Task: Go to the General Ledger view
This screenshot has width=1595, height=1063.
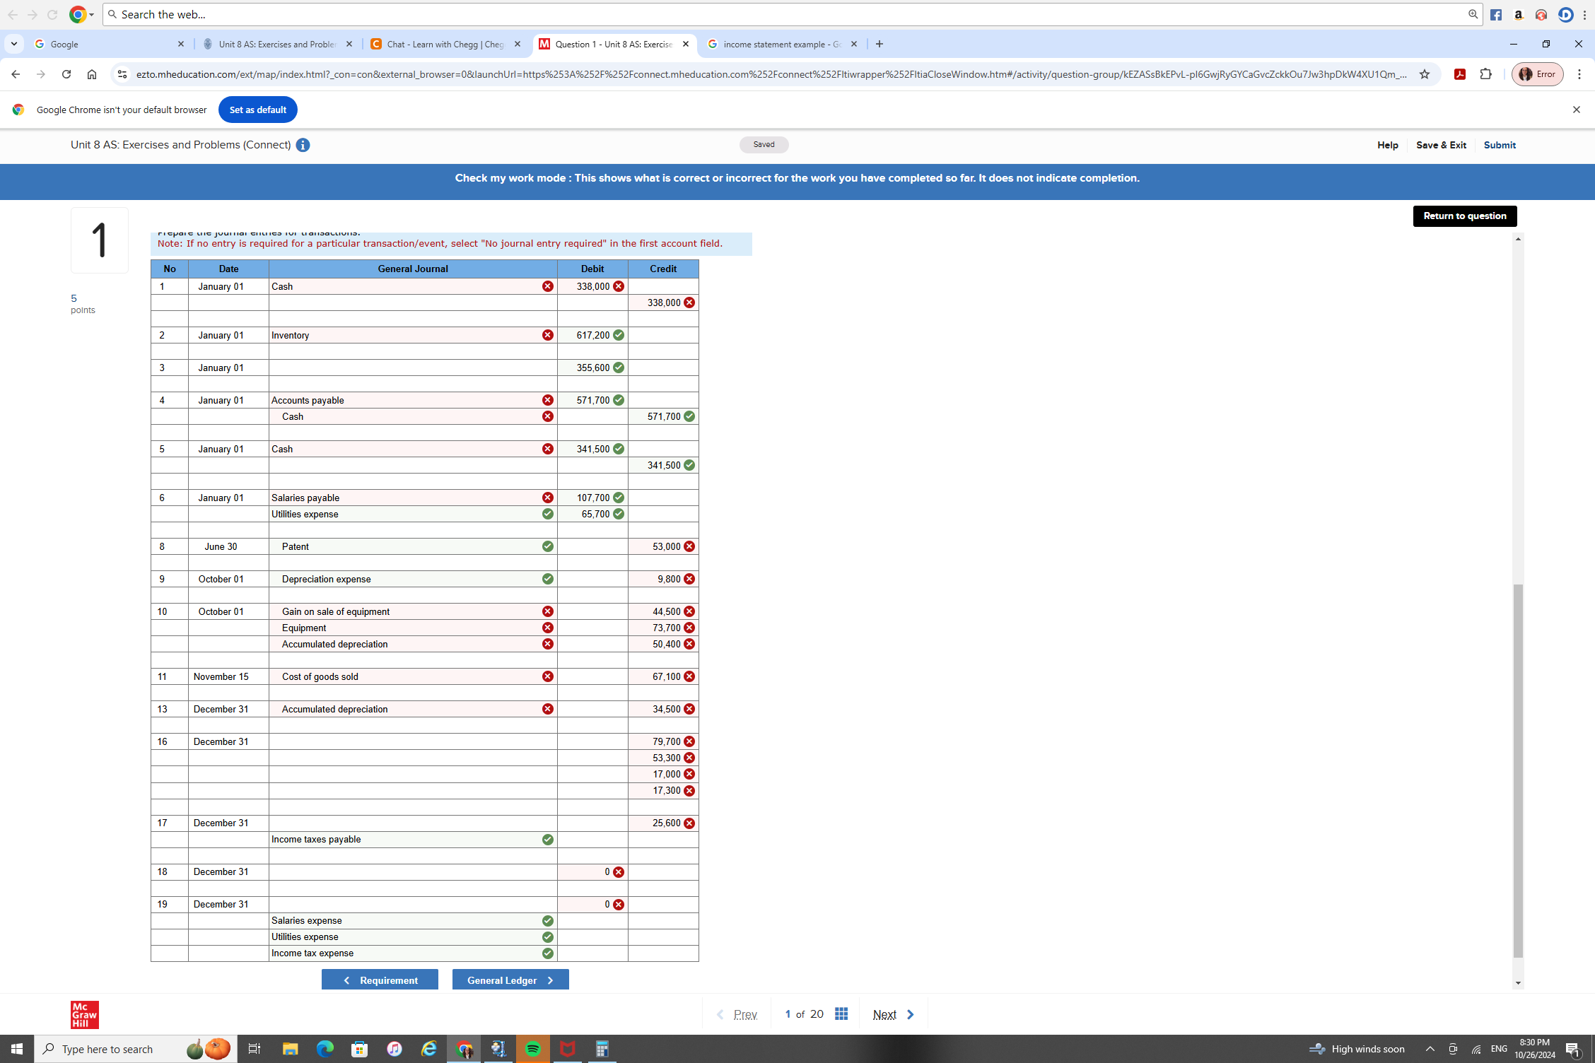Action: point(510,980)
